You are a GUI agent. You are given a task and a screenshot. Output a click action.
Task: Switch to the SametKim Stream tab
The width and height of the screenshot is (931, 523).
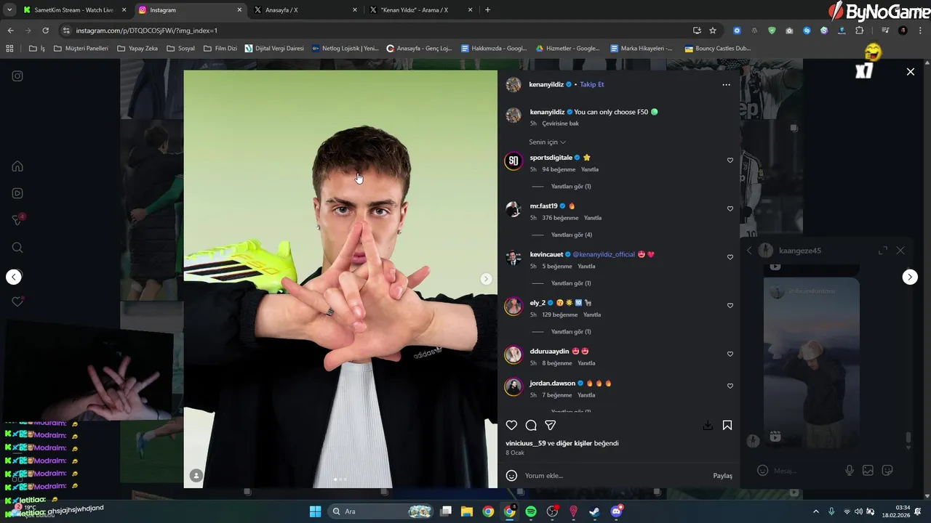pyautogui.click(x=73, y=10)
